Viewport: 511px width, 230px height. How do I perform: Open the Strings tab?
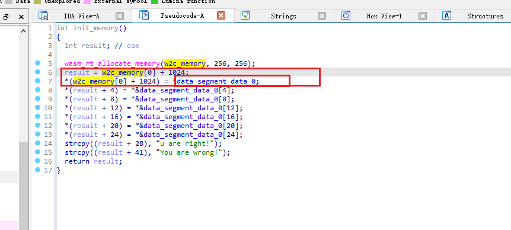pyautogui.click(x=283, y=16)
